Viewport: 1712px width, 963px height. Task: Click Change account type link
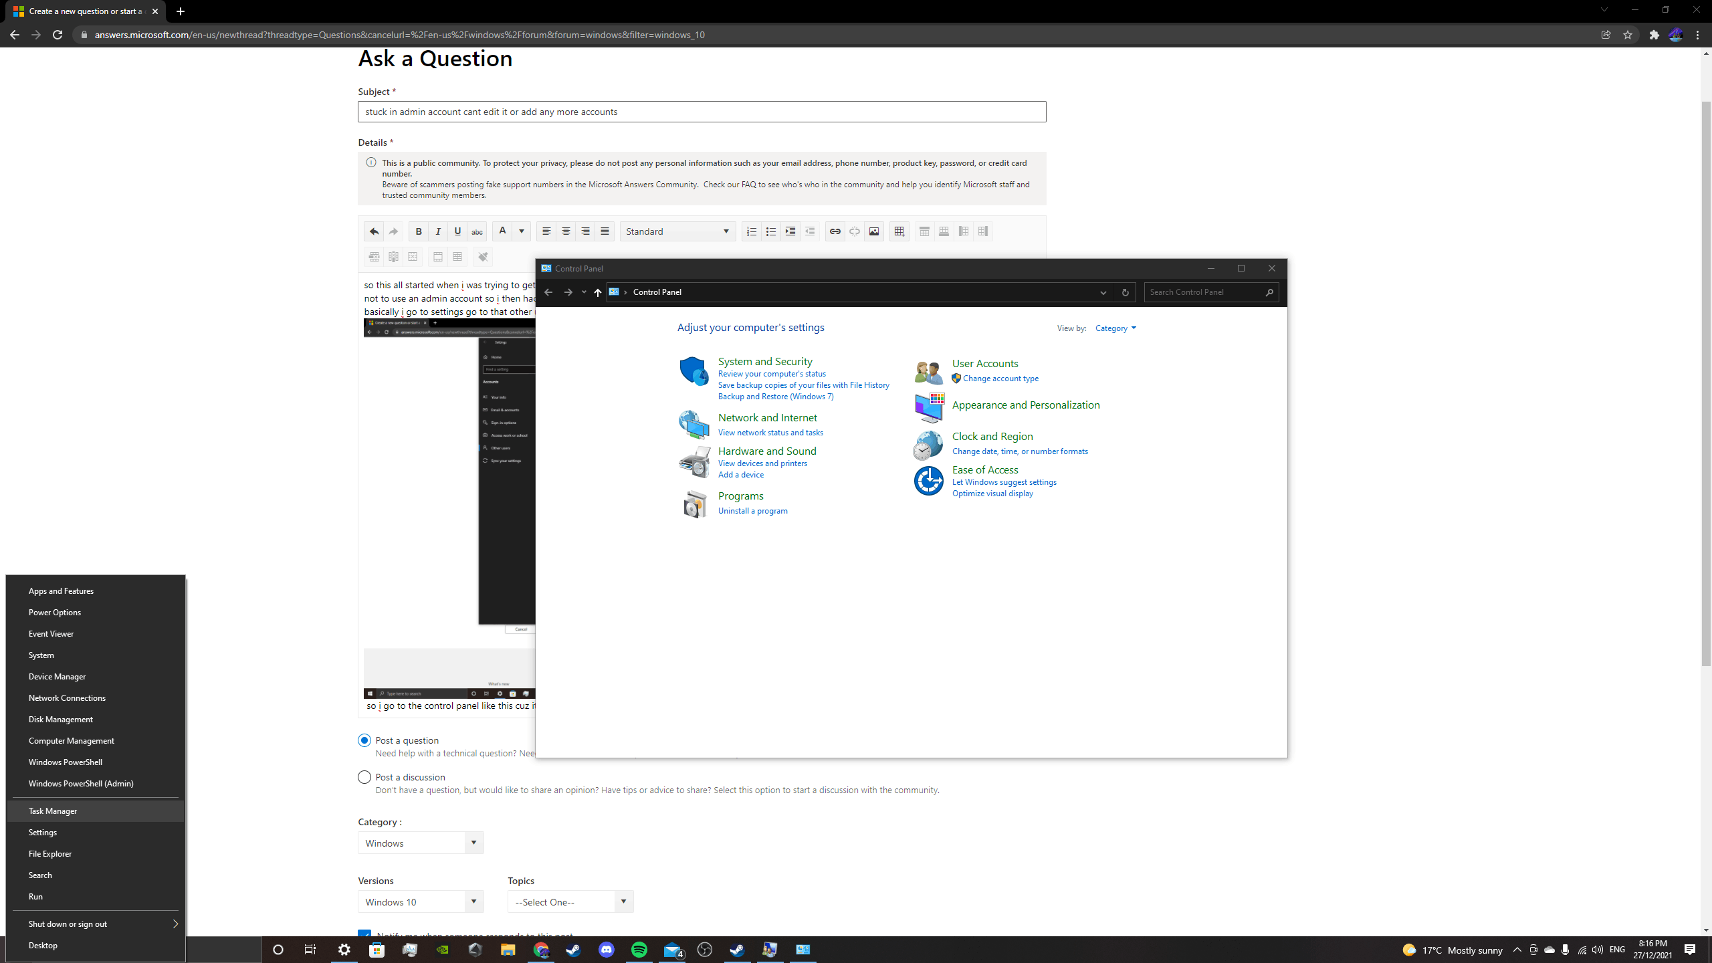point(1000,379)
